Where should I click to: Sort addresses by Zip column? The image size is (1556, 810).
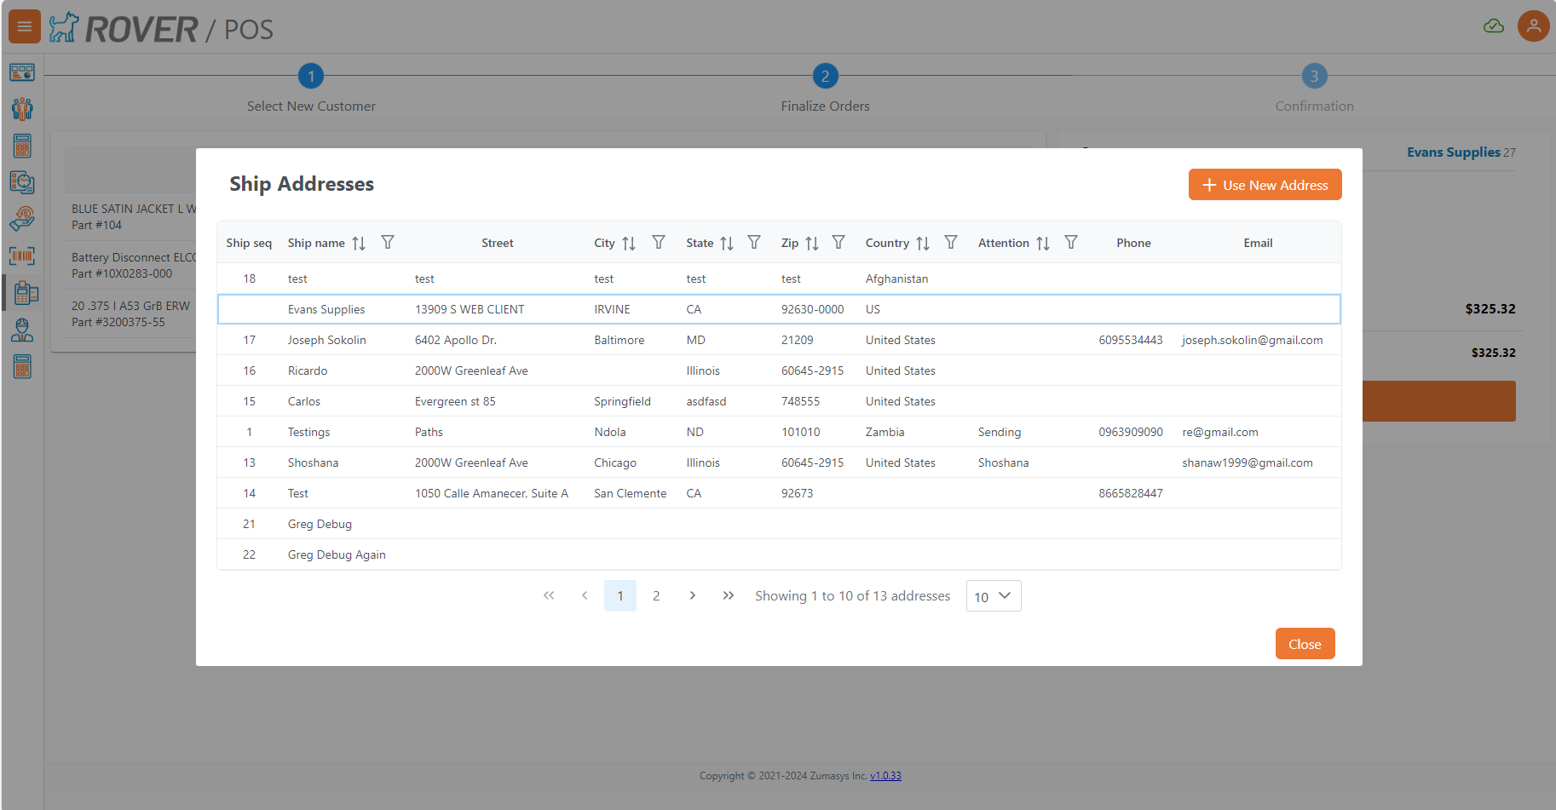click(x=812, y=244)
